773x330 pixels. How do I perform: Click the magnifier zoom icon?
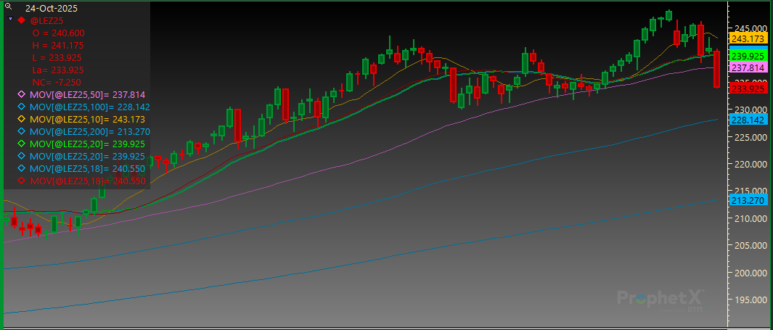[7, 7]
